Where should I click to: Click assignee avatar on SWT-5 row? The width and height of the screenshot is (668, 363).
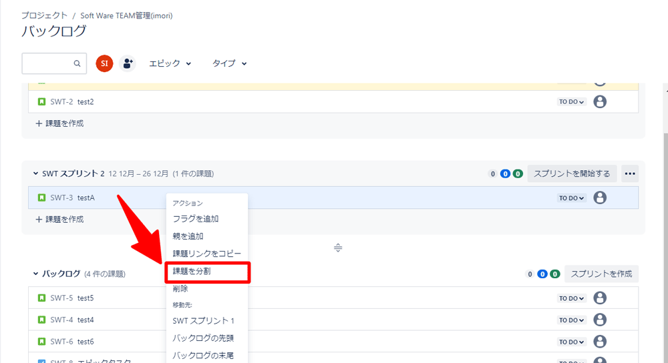click(x=600, y=298)
